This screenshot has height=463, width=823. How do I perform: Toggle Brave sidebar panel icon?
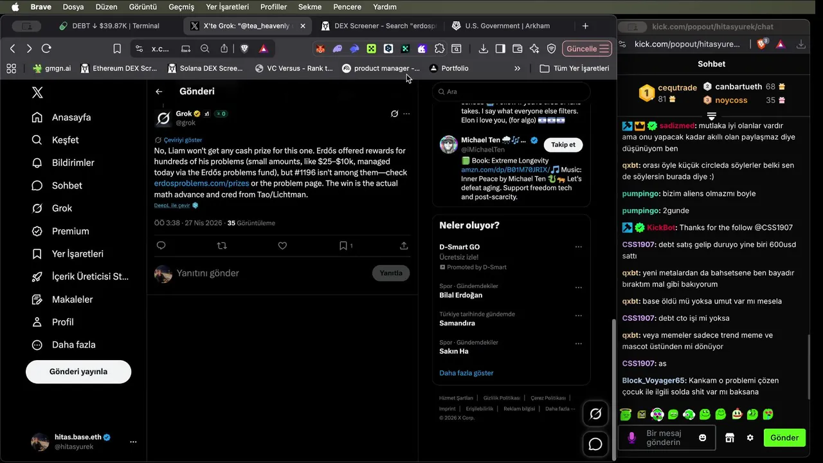coord(500,49)
